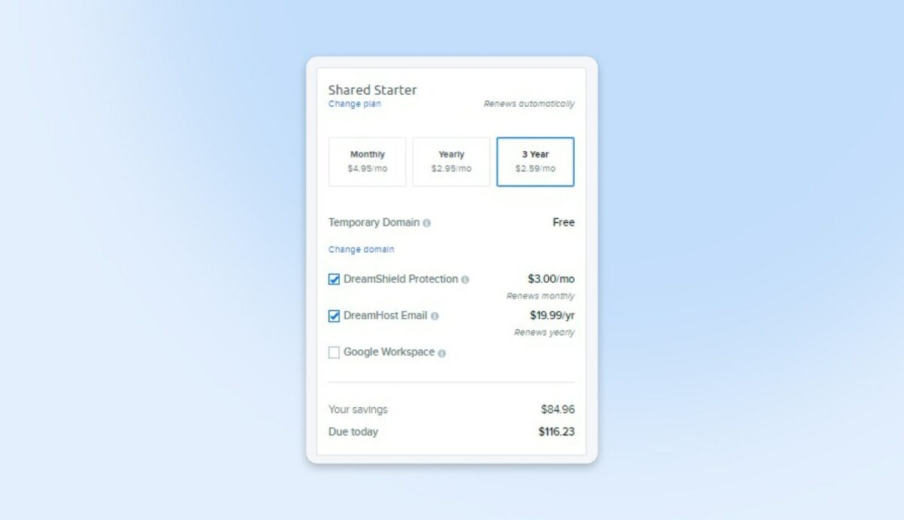Open the Temporary Domain info tooltip

tap(427, 223)
